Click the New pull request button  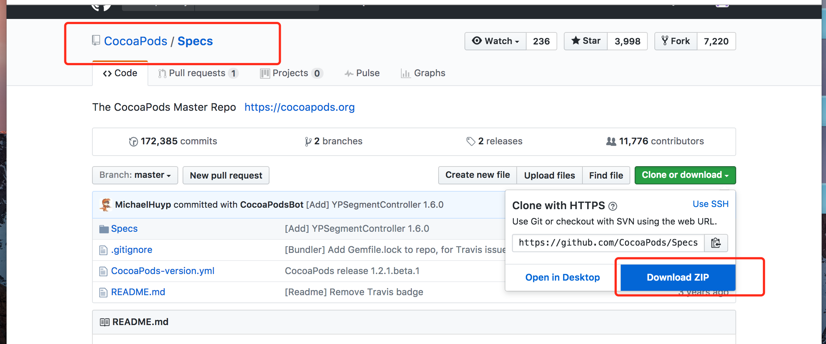click(x=226, y=175)
